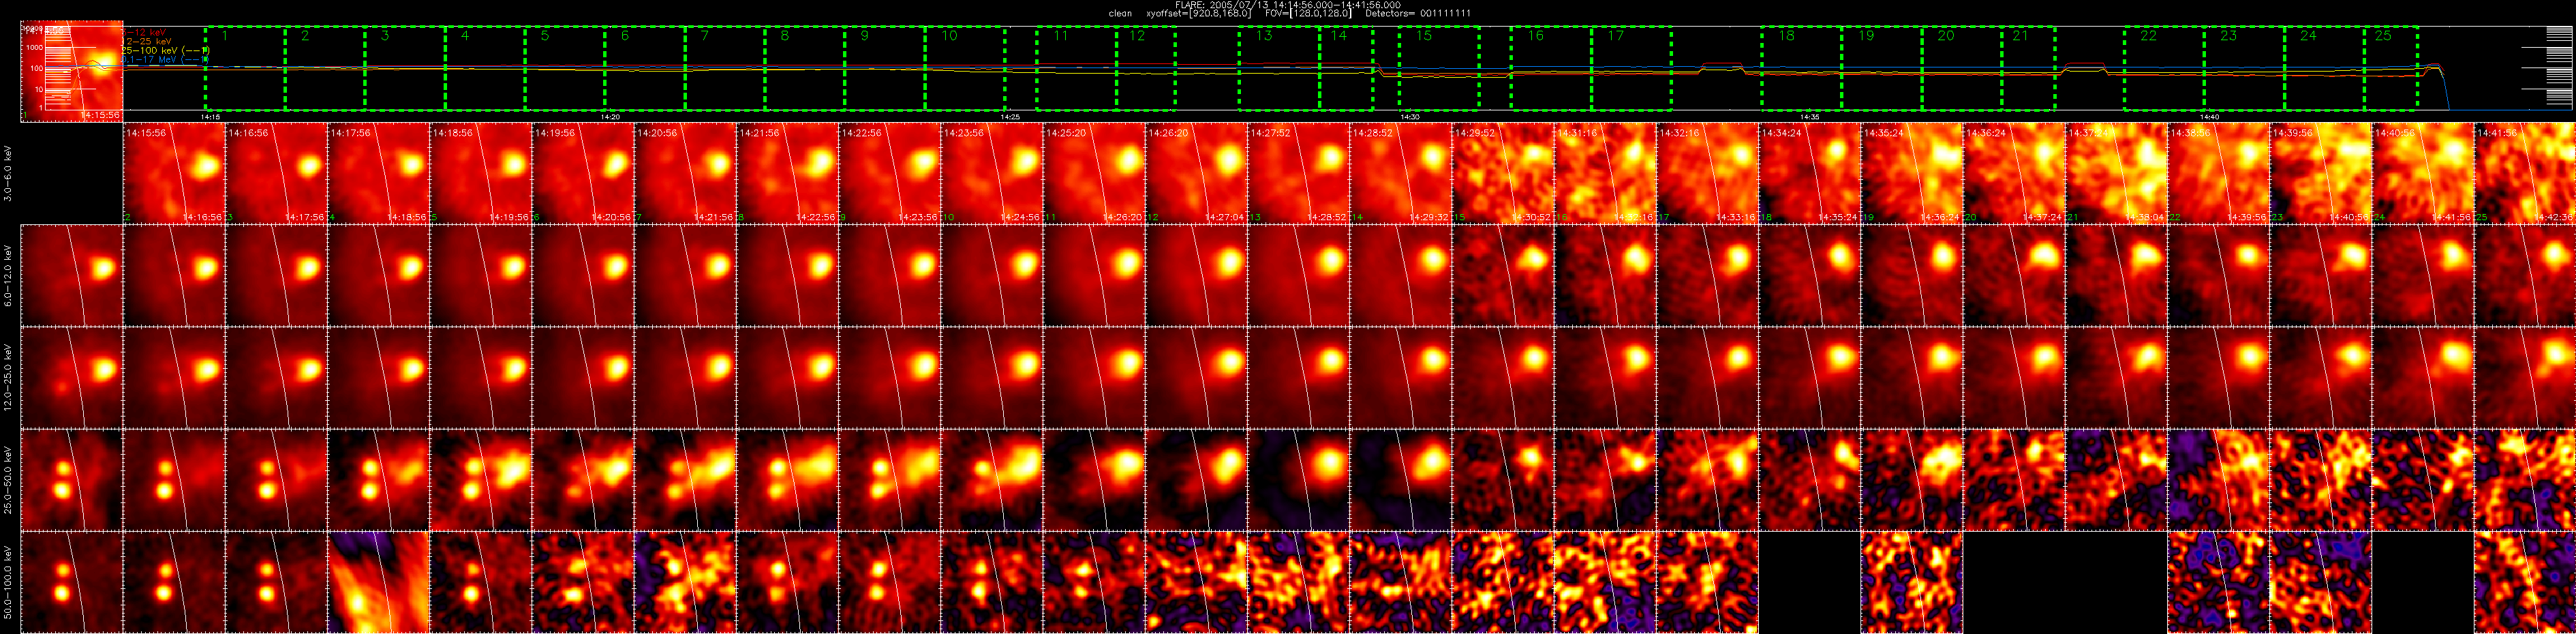The image size is (2576, 634).
Task: Open the 3.0-6.0 keV image stamped 14:41:56
Action: click(x=2525, y=173)
